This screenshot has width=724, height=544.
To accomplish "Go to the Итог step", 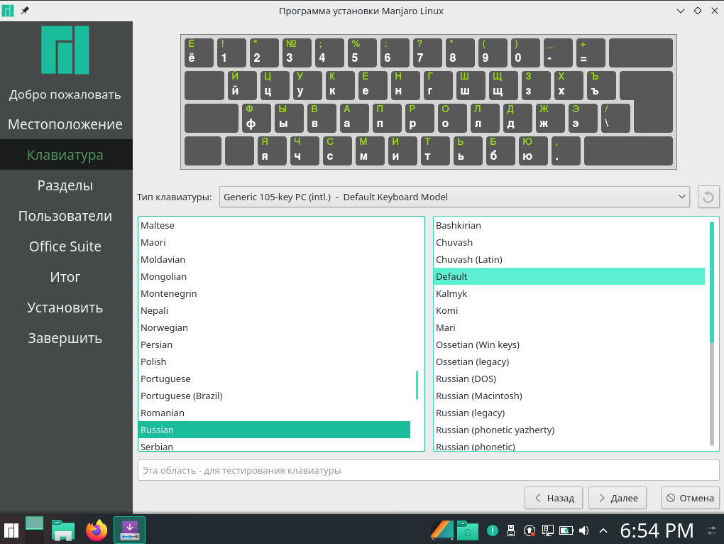I will (65, 277).
